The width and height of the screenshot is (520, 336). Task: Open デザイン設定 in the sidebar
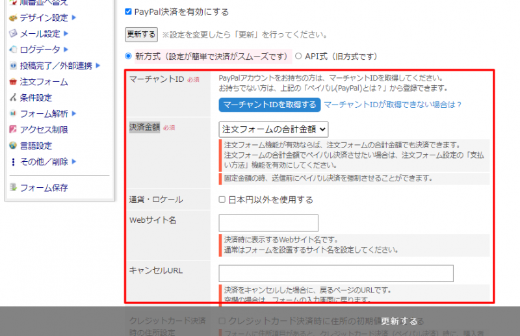[44, 18]
